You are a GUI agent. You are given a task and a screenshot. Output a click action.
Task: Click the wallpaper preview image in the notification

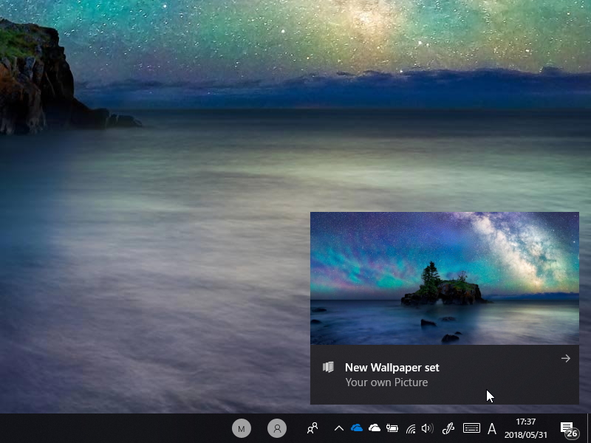[x=445, y=278]
